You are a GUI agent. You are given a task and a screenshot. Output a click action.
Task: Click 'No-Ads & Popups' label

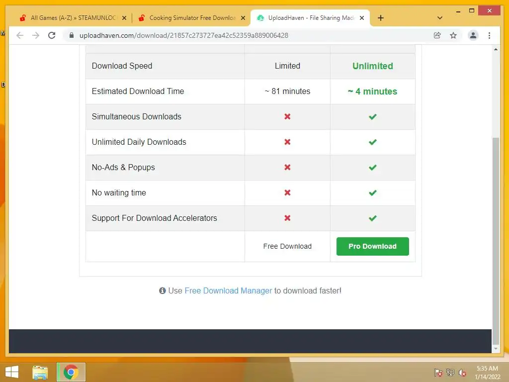pyautogui.click(x=123, y=167)
